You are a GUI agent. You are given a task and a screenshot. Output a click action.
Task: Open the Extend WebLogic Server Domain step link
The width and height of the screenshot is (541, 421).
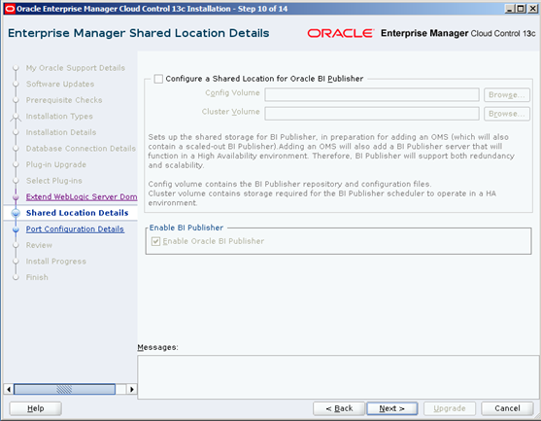82,196
